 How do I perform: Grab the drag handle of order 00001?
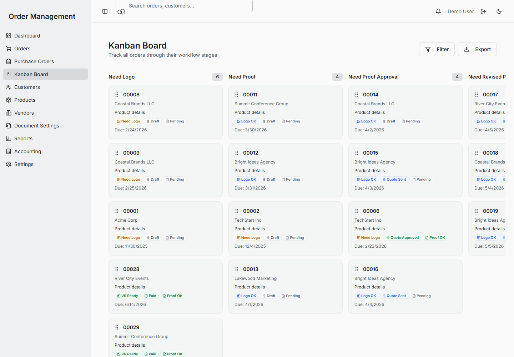pos(117,211)
